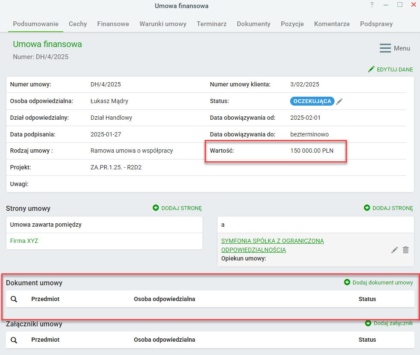Image resolution: width=420 pixels, height=355 pixels.
Task: Click 'Numer: DH/4/2025' subtitle
Action: [x=41, y=57]
